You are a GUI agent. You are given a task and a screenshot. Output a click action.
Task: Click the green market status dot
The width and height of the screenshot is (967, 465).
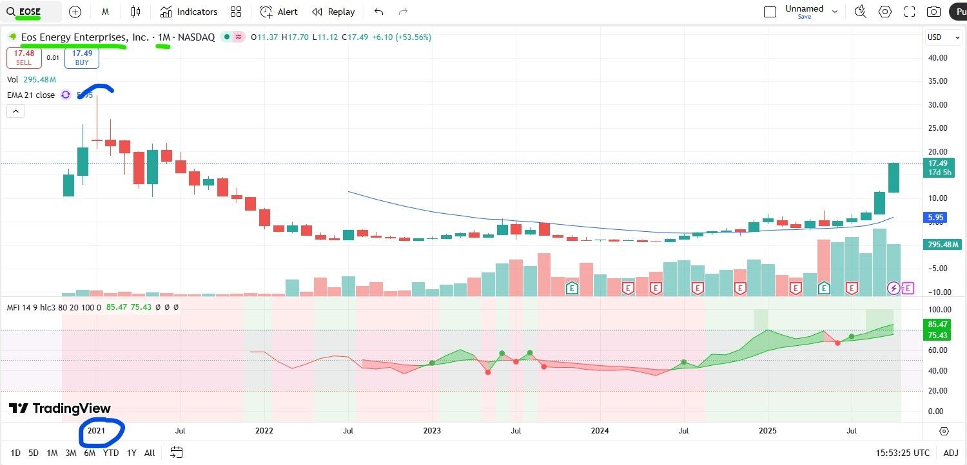point(227,37)
